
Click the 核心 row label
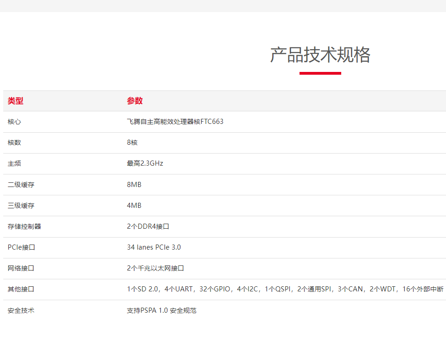point(14,122)
